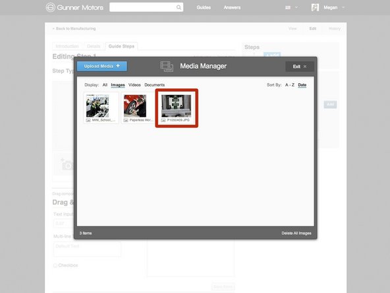390x293 pixels.
Task: Open the Answers menu
Action: pos(232,7)
